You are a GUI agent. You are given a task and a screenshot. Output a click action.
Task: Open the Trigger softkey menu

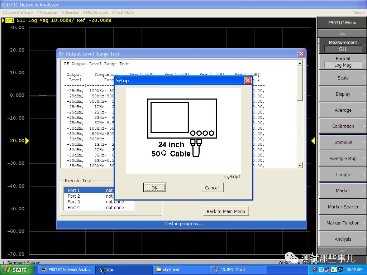tap(343, 174)
